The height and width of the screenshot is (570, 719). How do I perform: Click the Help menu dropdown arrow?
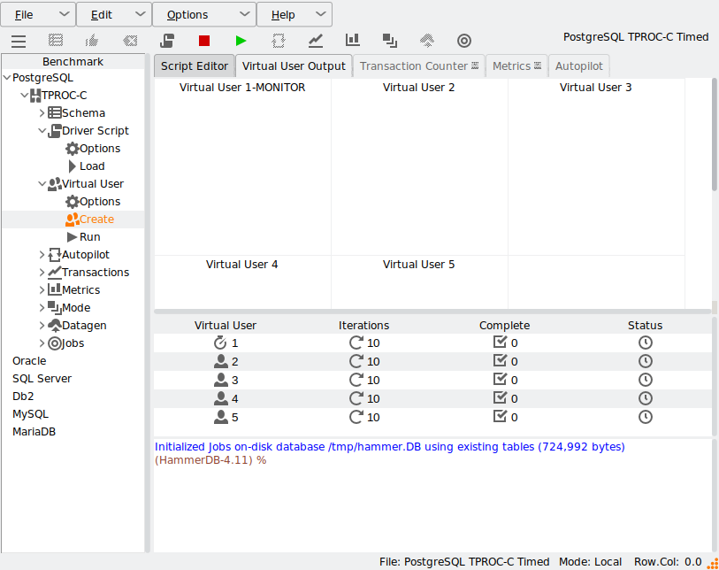coord(321,15)
